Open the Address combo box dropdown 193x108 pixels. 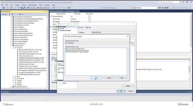(x=157, y=8)
